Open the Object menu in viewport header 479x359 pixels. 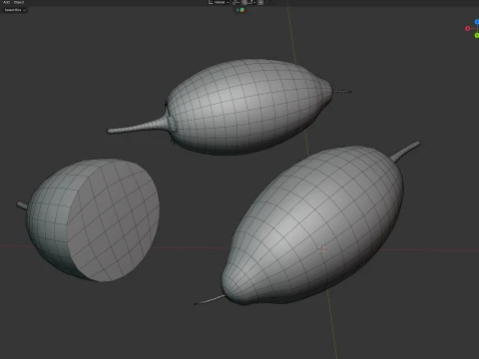click(19, 2)
